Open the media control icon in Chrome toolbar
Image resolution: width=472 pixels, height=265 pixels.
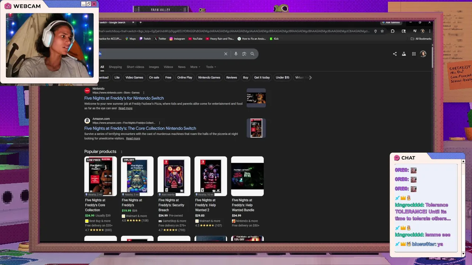pos(414,31)
